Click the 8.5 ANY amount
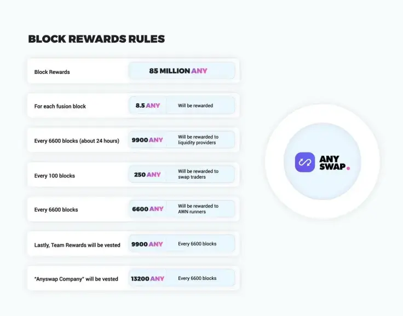The height and width of the screenshot is (316, 403). click(x=148, y=106)
